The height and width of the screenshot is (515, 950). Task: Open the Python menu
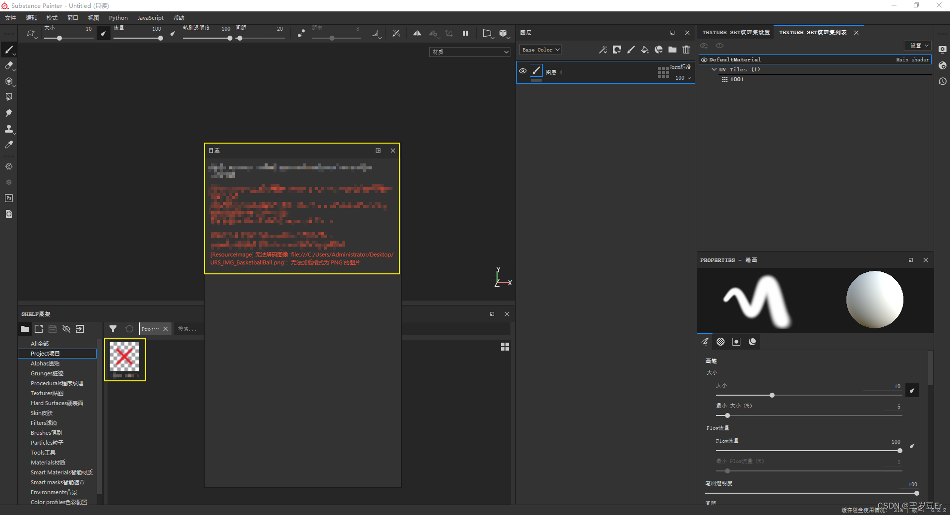pos(118,18)
